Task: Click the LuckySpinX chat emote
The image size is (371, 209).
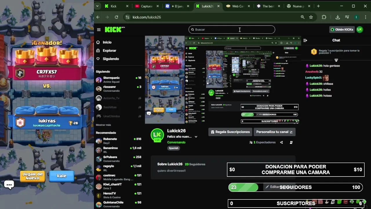Action: [326, 78]
